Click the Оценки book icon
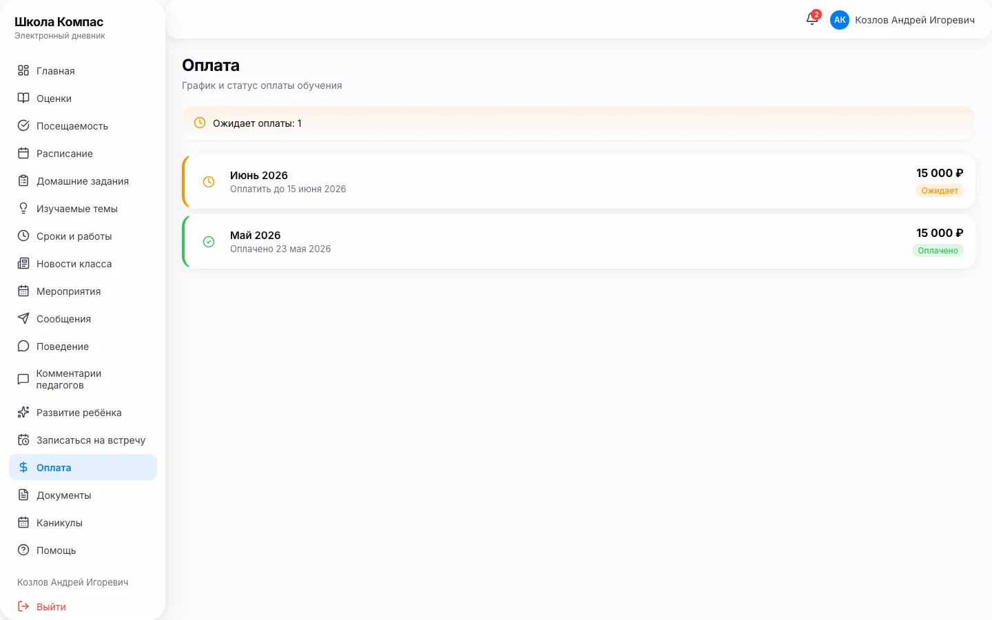The height and width of the screenshot is (620, 992). (23, 98)
